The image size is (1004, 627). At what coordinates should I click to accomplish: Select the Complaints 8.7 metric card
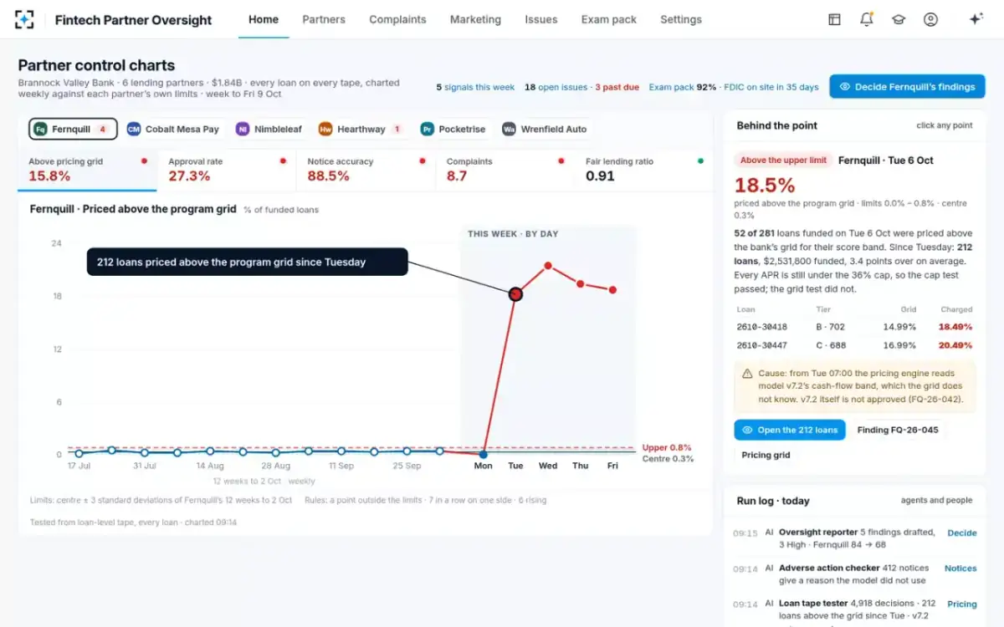click(505, 170)
